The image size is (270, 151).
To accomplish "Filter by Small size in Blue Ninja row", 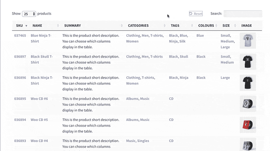I will [225, 35].
